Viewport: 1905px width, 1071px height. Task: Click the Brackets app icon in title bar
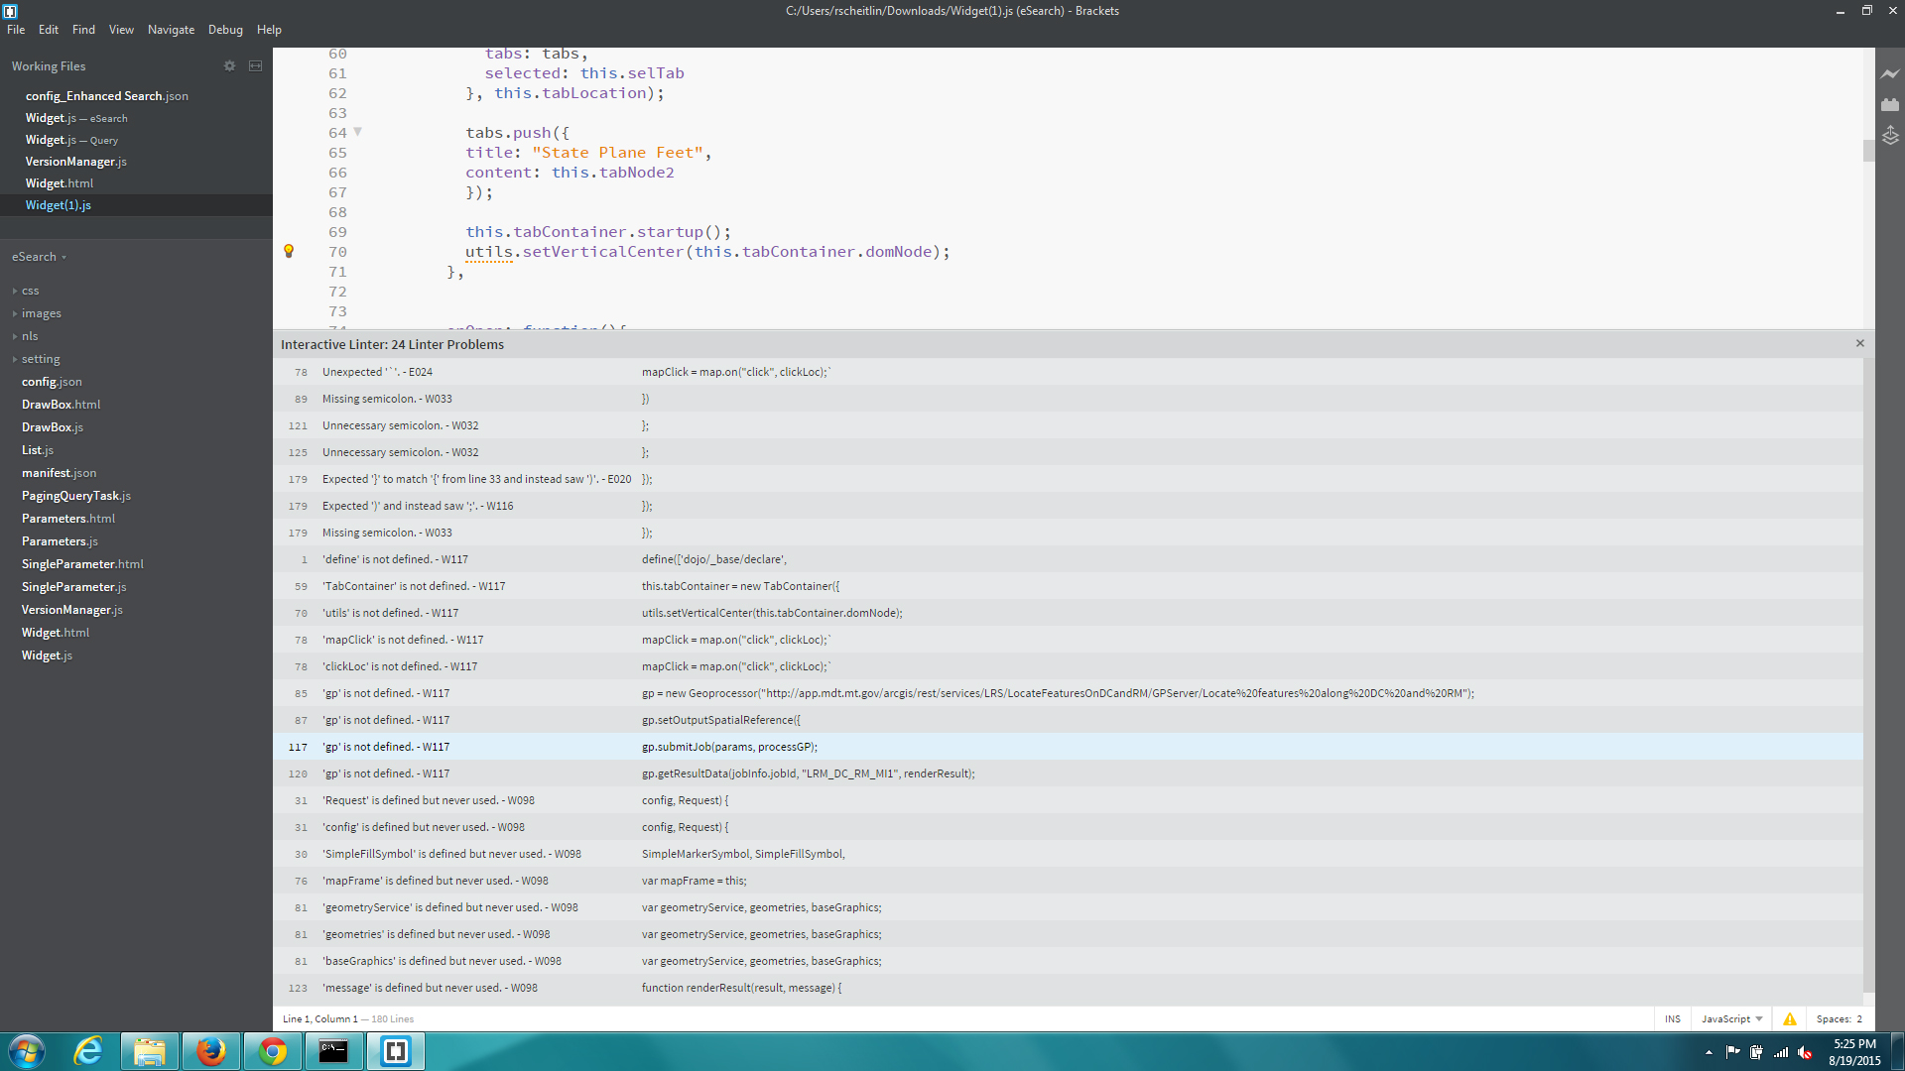click(10, 11)
